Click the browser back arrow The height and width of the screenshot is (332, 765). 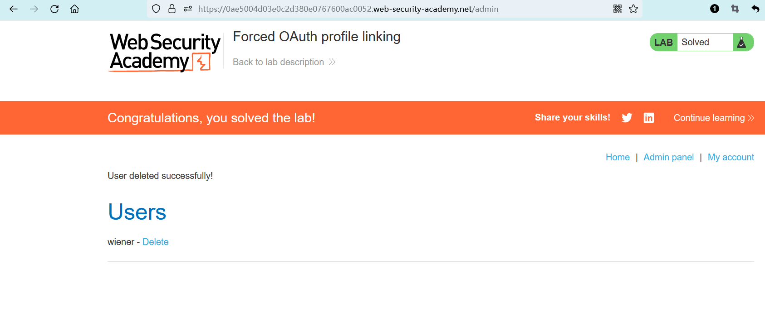[x=14, y=9]
